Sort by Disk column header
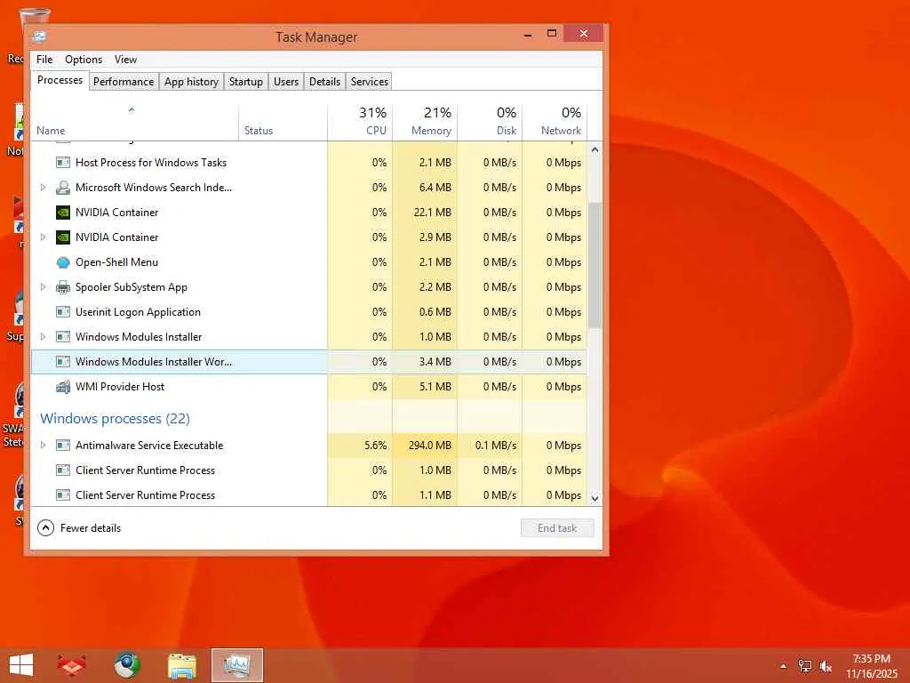This screenshot has height=683, width=910. pyautogui.click(x=490, y=123)
